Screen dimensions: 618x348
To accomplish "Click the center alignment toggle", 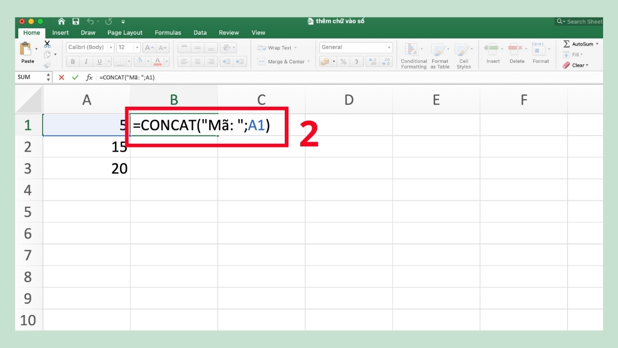I will 197,61.
